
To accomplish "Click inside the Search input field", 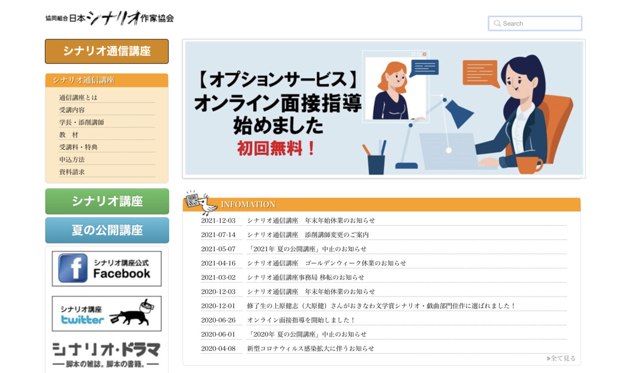I will 538,23.
